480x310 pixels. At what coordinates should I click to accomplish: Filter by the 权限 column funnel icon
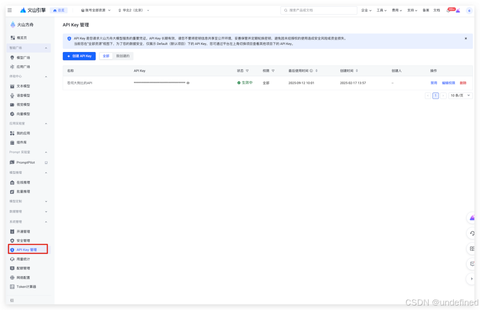273,71
